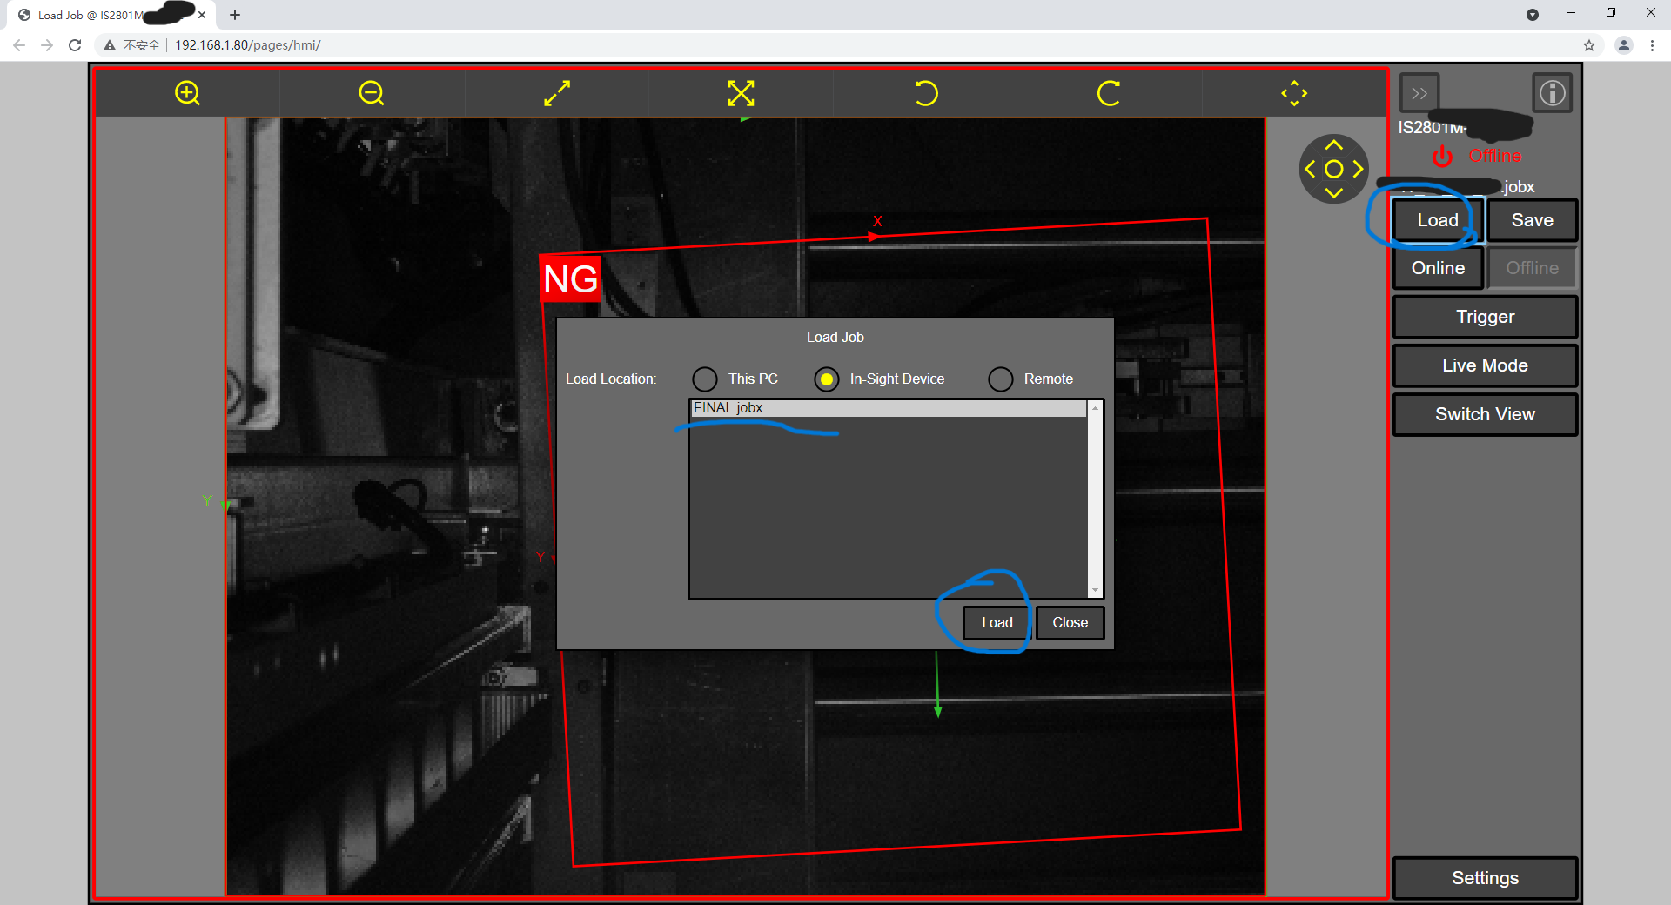Click the red Offline power icon
The width and height of the screenshot is (1671, 905).
pos(1443,157)
